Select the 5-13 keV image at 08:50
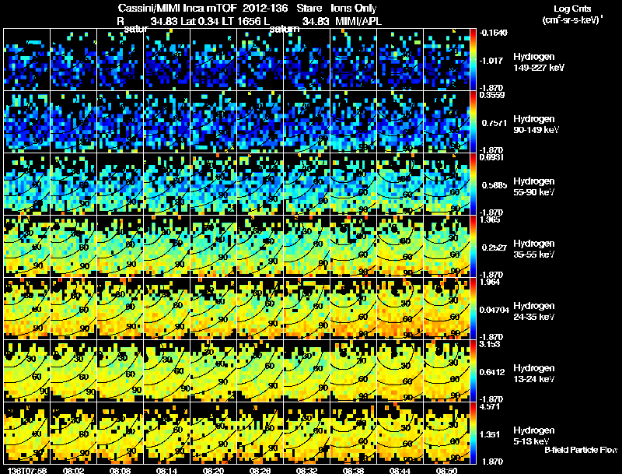This screenshot has height=474, width=622. point(446,433)
